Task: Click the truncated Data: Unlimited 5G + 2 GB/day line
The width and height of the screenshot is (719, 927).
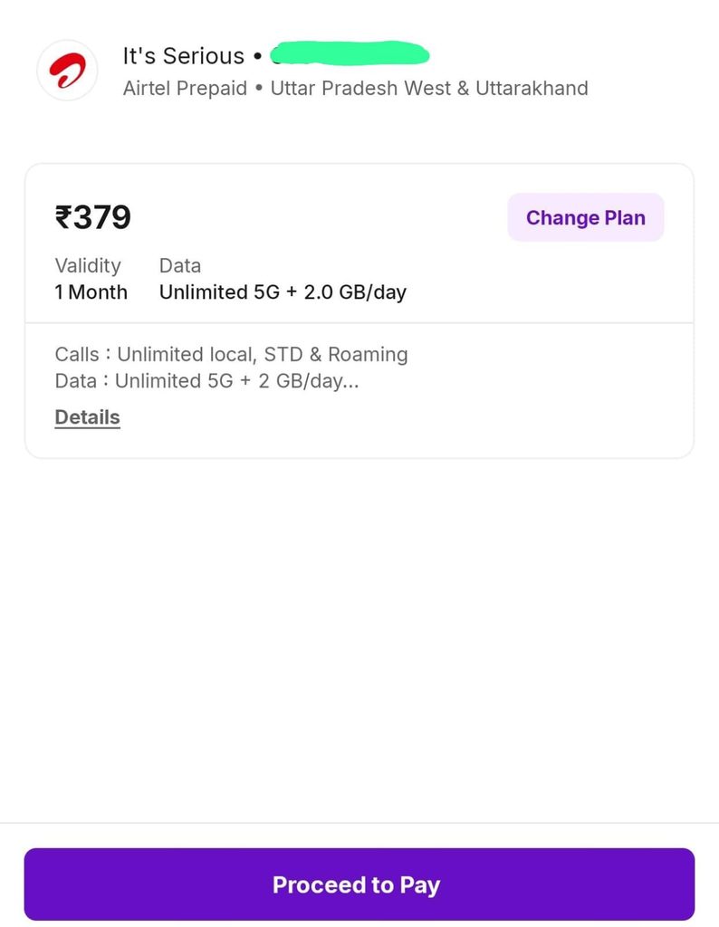Action: tap(206, 381)
